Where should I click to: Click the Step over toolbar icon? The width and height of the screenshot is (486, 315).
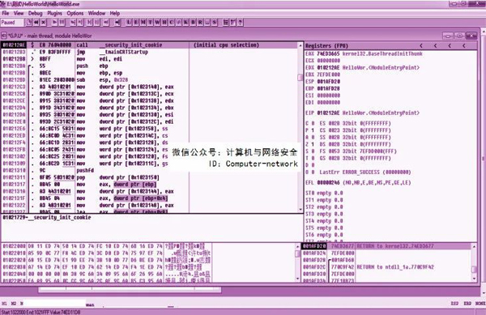[x=80, y=23]
